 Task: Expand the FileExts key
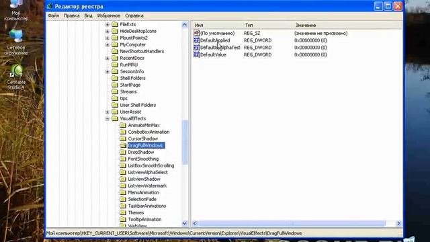[107, 24]
